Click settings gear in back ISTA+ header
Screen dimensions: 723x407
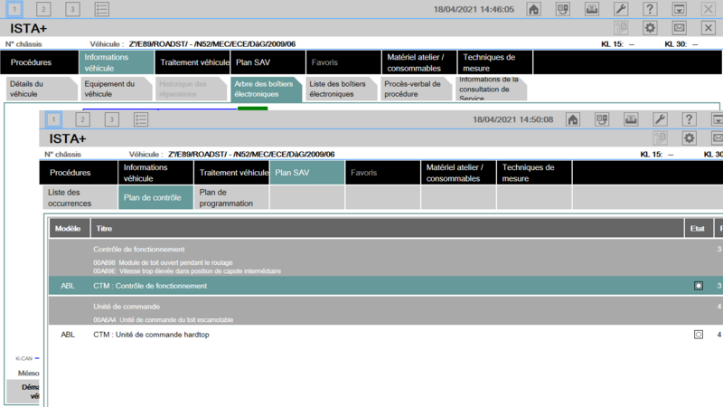click(650, 28)
